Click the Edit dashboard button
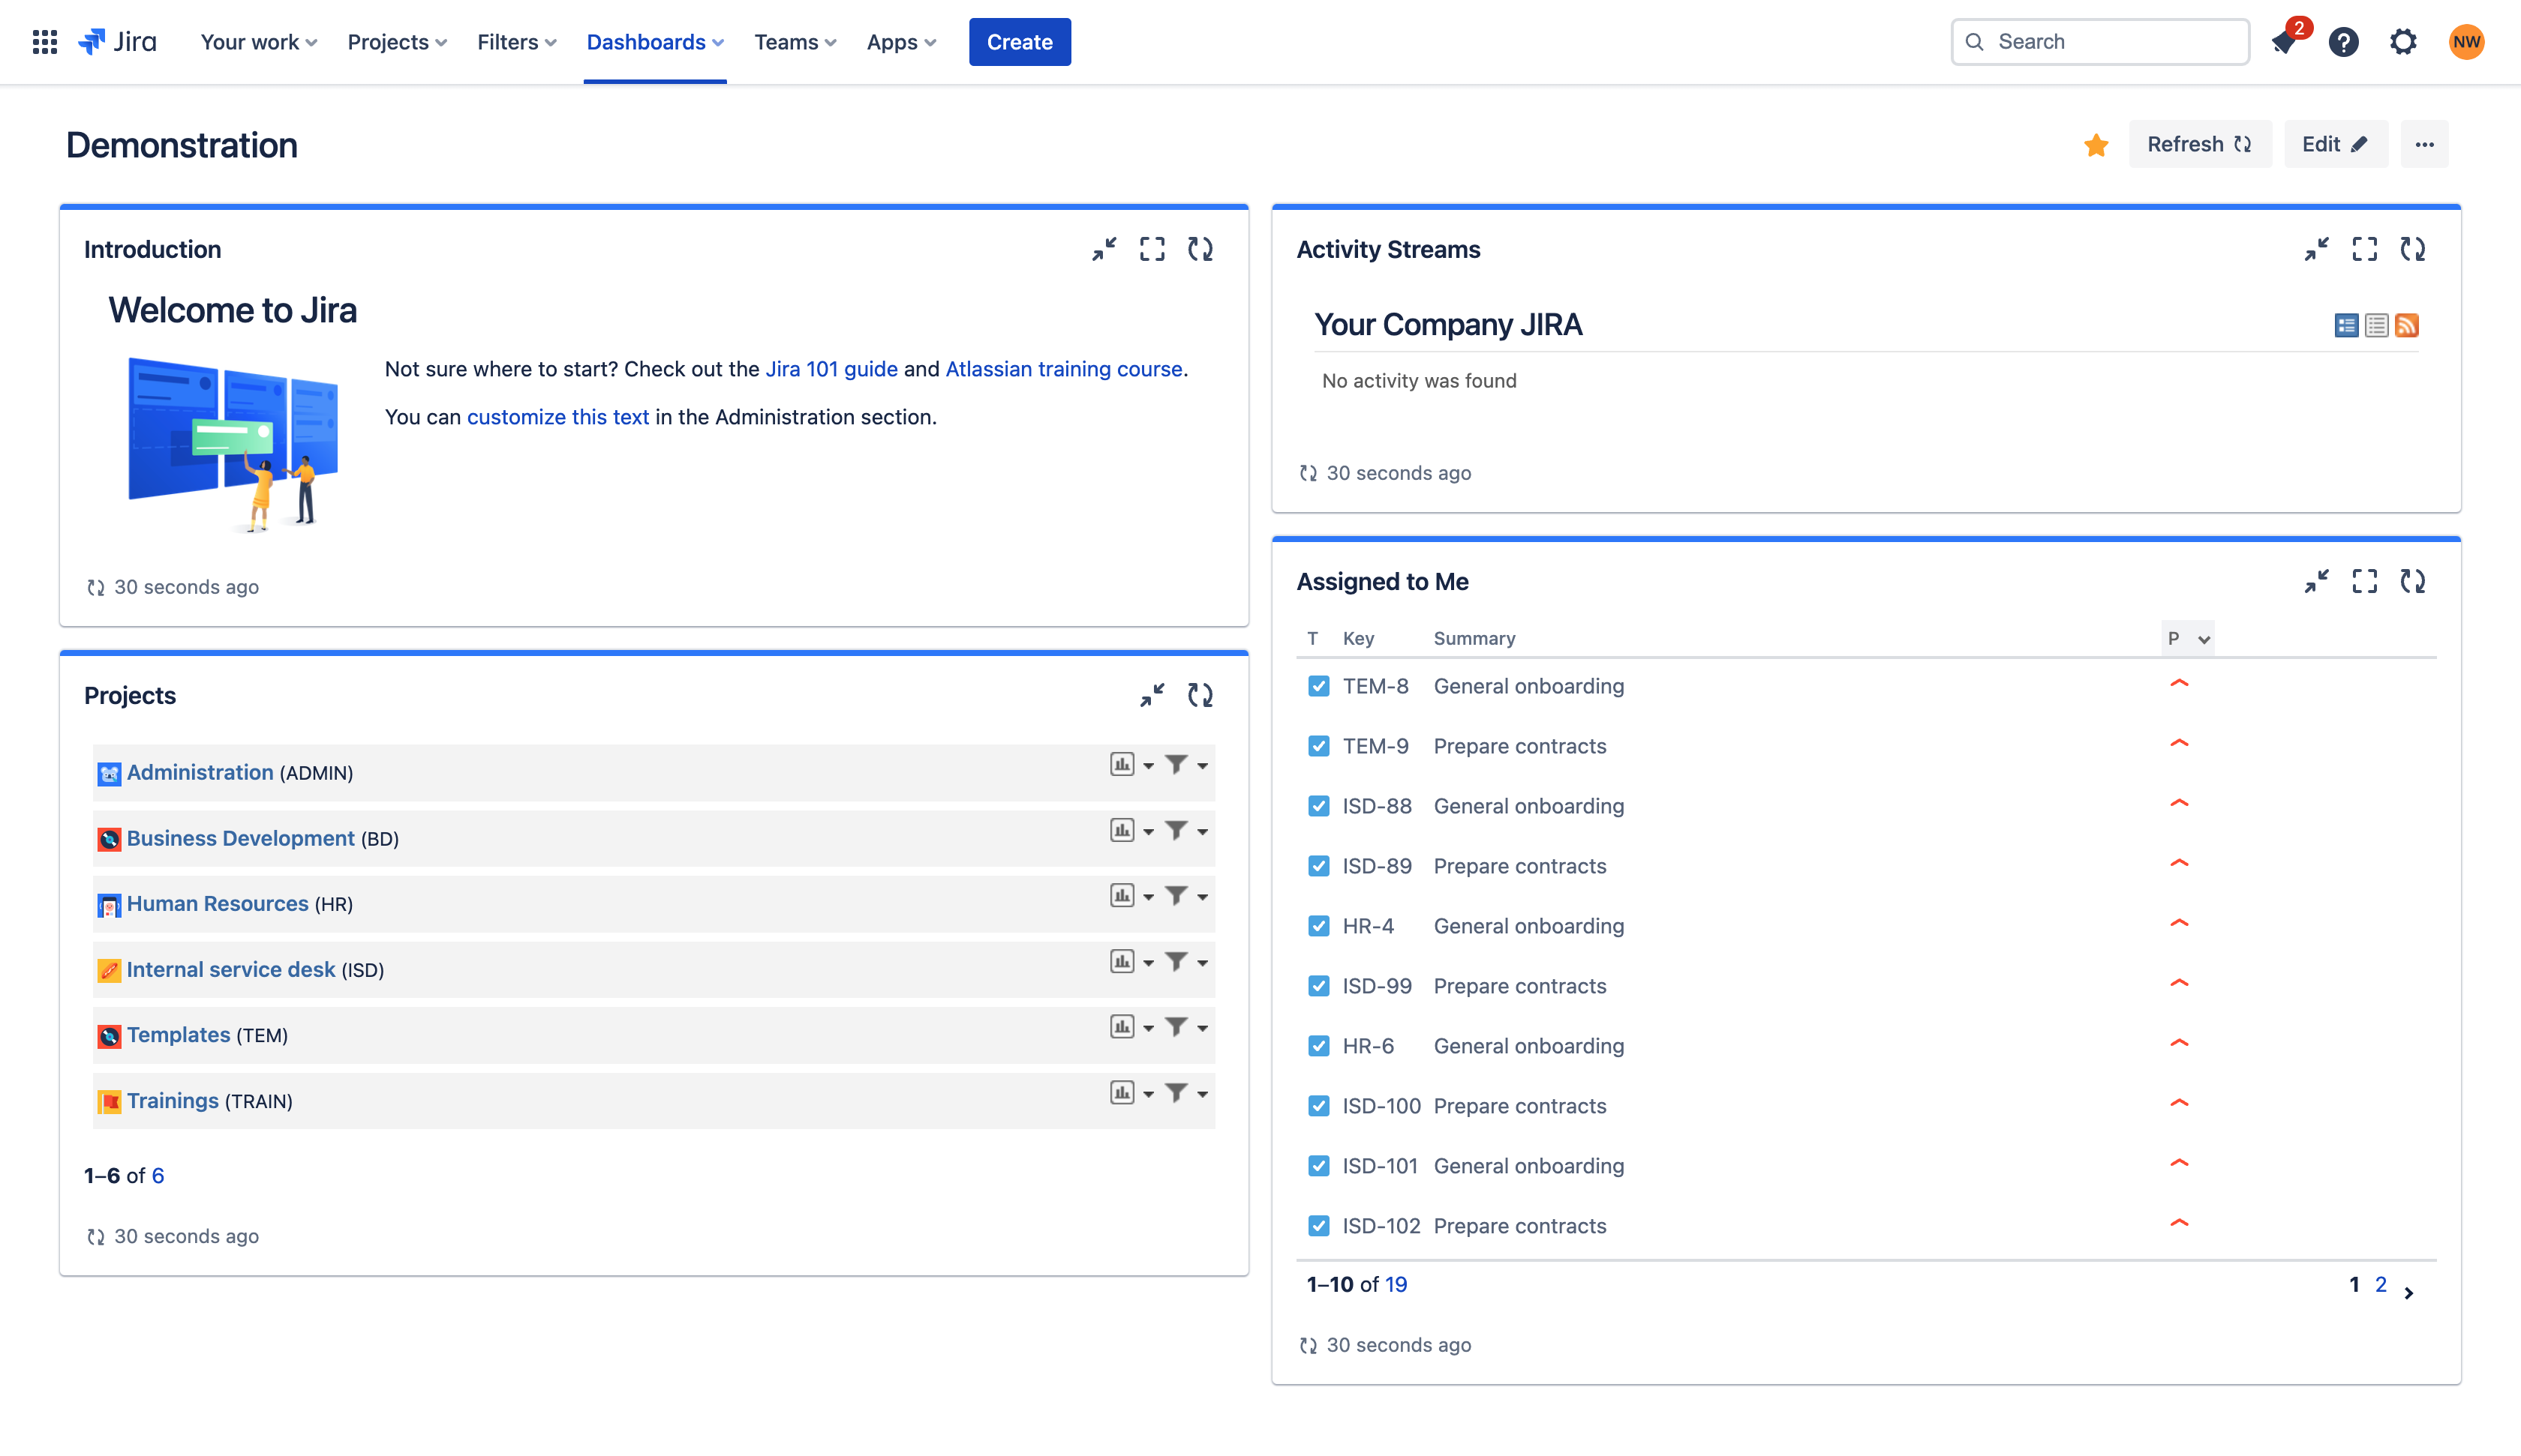The image size is (2521, 1456). click(x=2335, y=145)
